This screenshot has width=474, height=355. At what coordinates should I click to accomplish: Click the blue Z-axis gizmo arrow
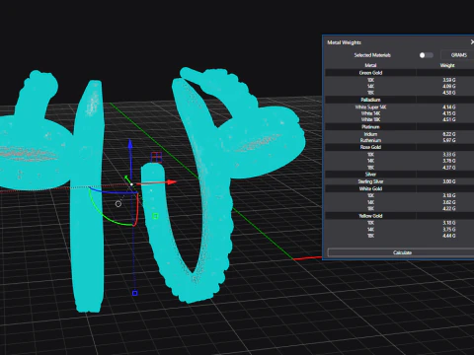pyautogui.click(x=130, y=144)
